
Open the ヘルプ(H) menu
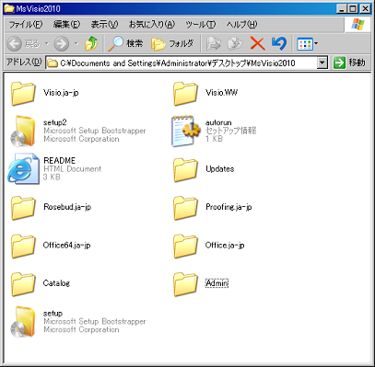point(241,25)
